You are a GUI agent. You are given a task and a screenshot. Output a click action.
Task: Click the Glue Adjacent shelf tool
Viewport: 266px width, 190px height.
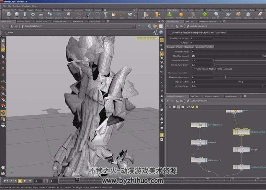259,15
